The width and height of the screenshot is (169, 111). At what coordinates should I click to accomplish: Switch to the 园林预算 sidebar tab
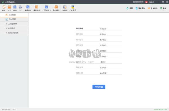pos(14,19)
